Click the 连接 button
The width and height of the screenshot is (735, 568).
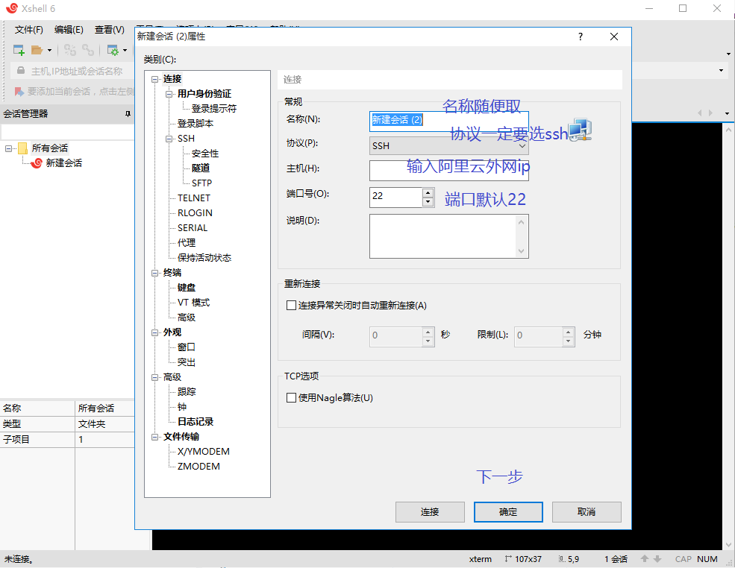point(430,512)
